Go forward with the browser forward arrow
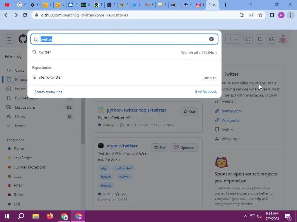Screen dimensions: 297x222 click(x=16, y=15)
